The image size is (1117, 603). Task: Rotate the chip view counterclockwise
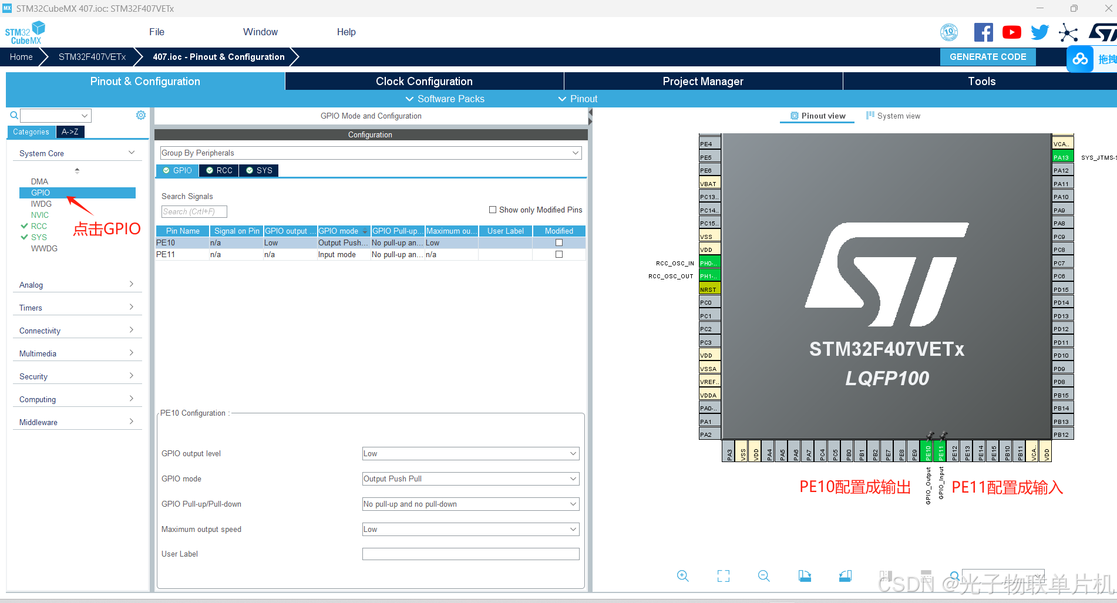coord(845,576)
